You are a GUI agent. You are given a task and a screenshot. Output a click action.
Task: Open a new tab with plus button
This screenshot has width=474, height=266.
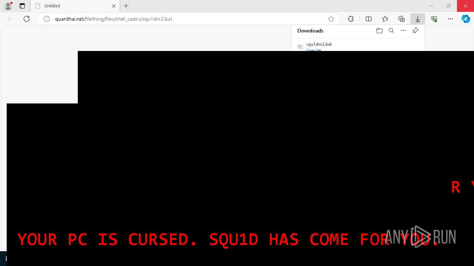(x=126, y=6)
